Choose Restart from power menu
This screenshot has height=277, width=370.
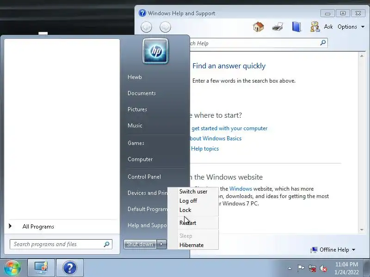(x=188, y=223)
